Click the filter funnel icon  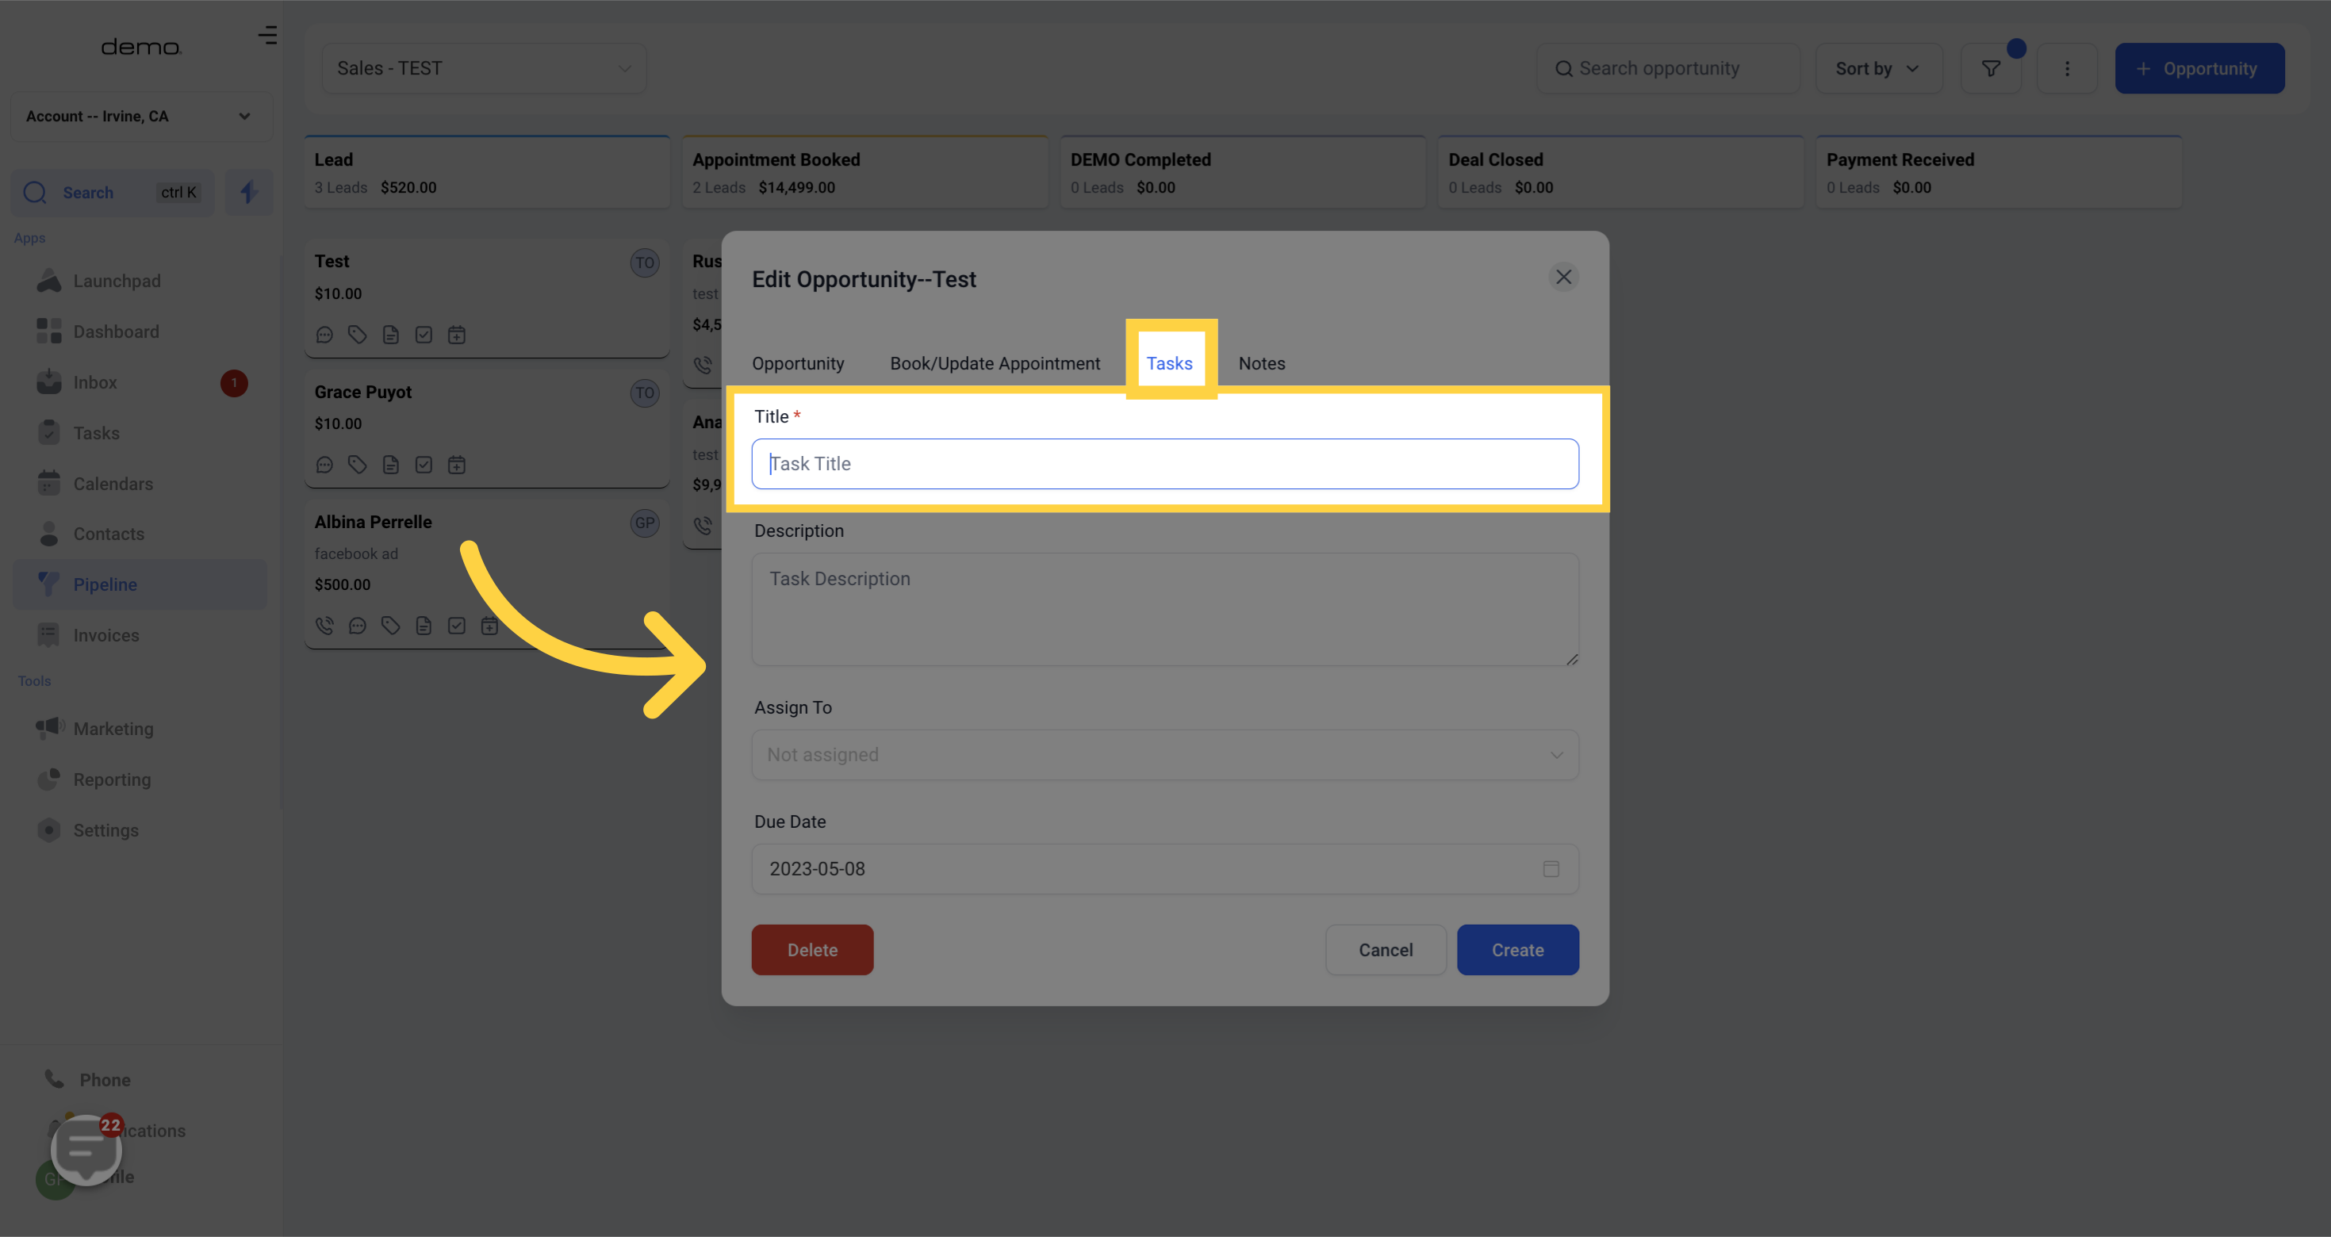point(1990,69)
